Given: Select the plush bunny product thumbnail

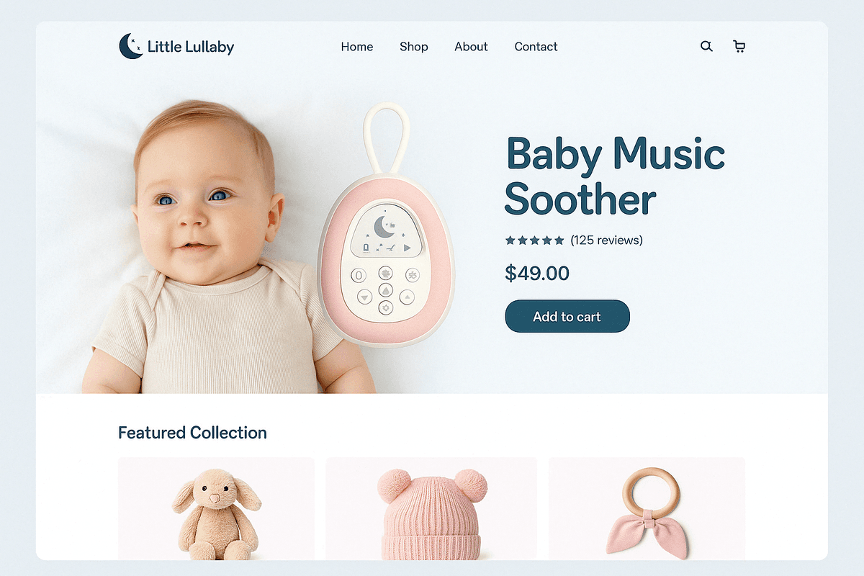Looking at the screenshot, I should coord(216,508).
